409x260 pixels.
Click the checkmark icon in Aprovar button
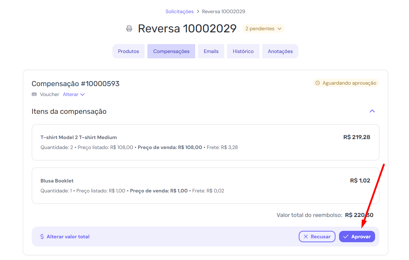[346, 237]
